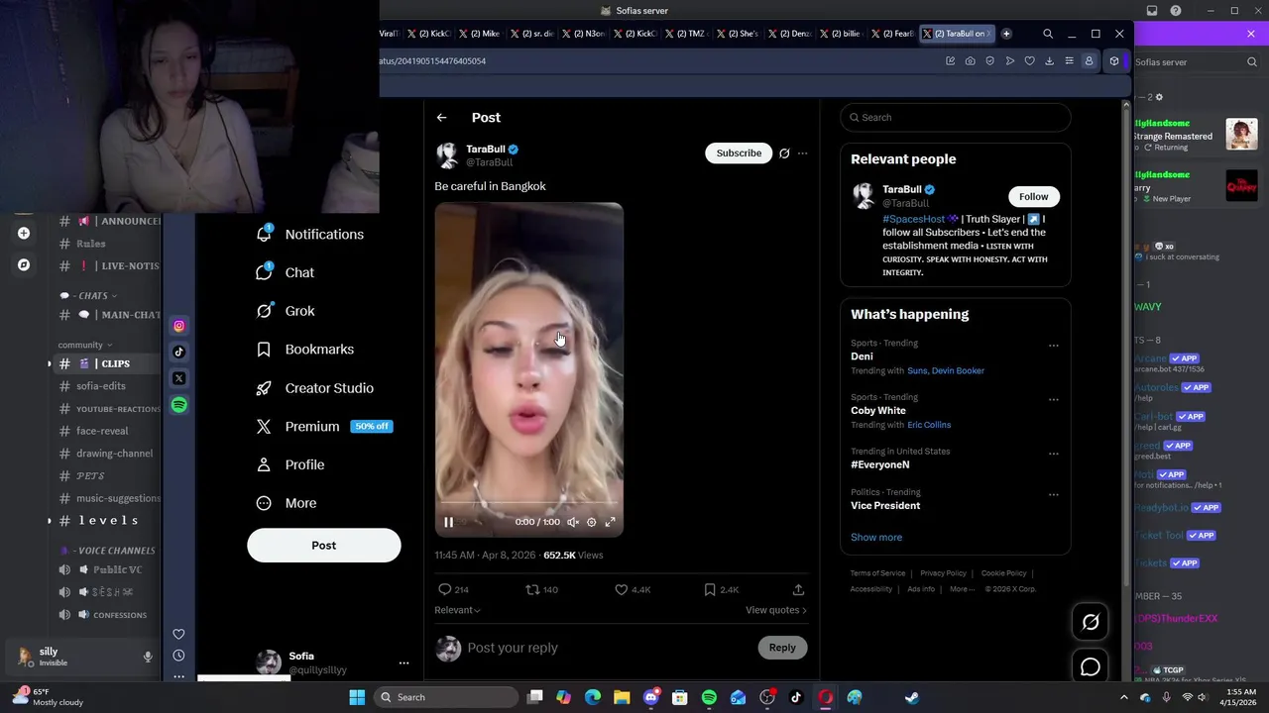
Task: Click the heart icon in browser toolbar
Action: pos(1029,61)
